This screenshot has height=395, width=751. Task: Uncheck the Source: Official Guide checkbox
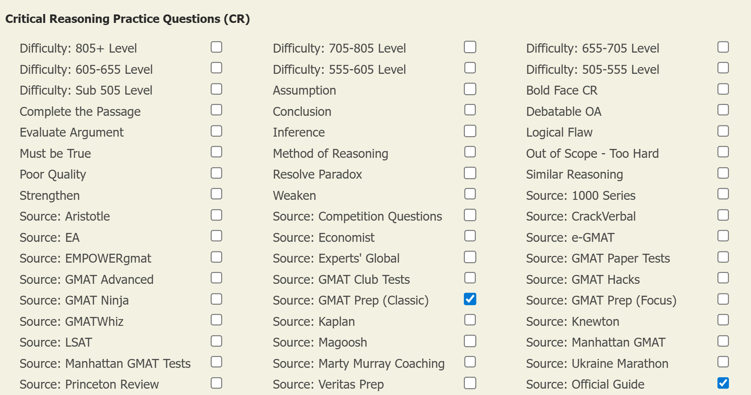click(x=723, y=383)
